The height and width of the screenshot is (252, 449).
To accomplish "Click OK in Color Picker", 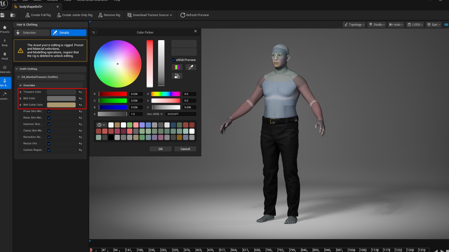I will point(160,149).
